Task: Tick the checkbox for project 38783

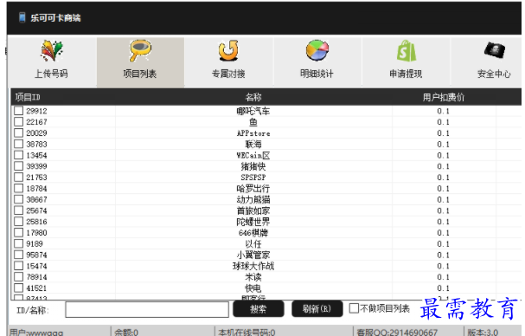Action: point(19,144)
